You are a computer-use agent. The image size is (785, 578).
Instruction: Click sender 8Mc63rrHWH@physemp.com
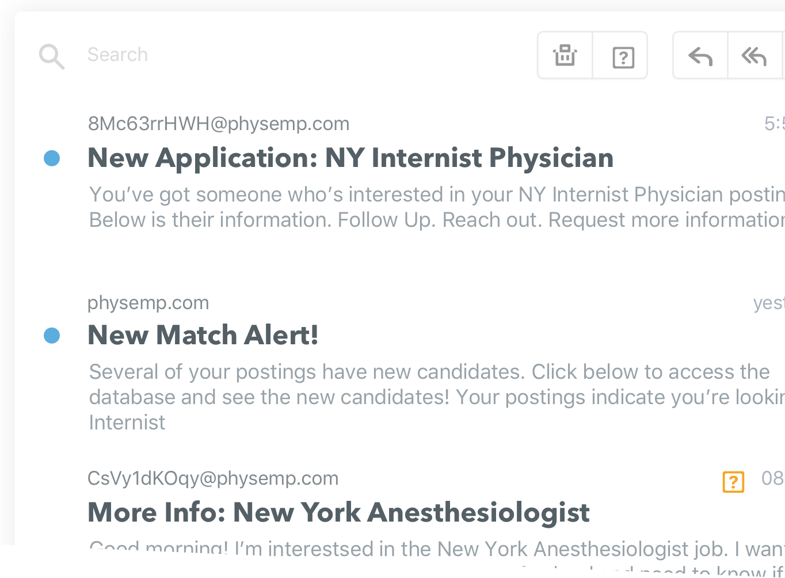pyautogui.click(x=219, y=124)
